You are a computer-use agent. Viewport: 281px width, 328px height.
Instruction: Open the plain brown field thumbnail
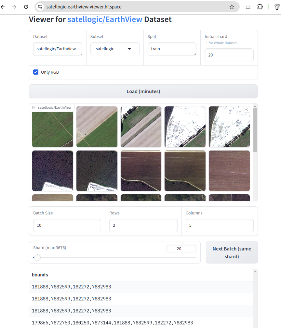tap(229, 171)
